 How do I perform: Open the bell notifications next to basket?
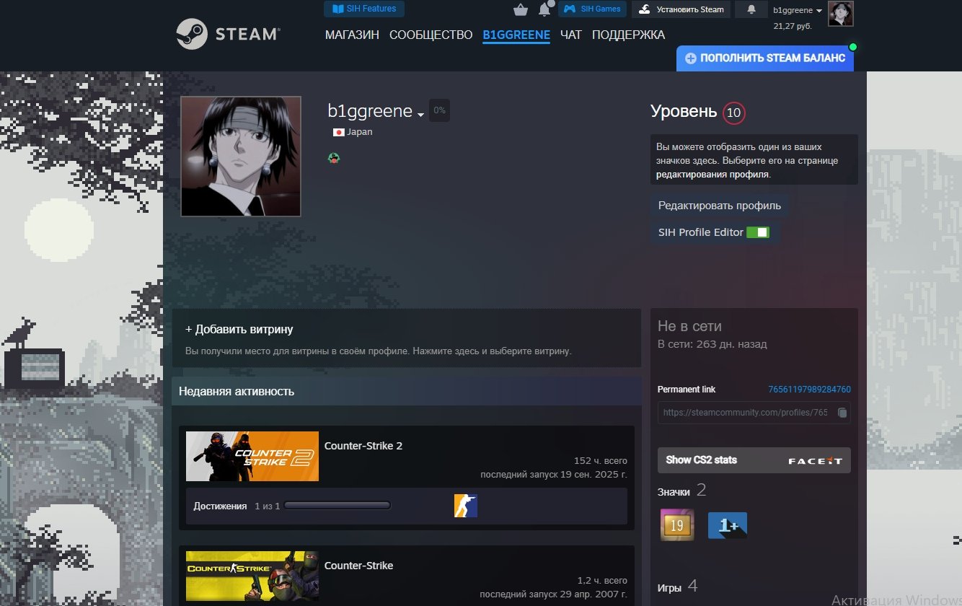tap(544, 9)
